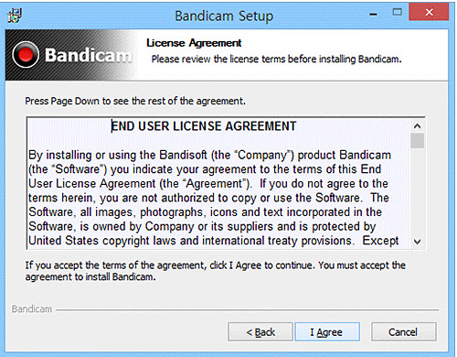Maximize the Bandicam Setup window
Viewport: 457px width, 357px height.
[x=397, y=12]
